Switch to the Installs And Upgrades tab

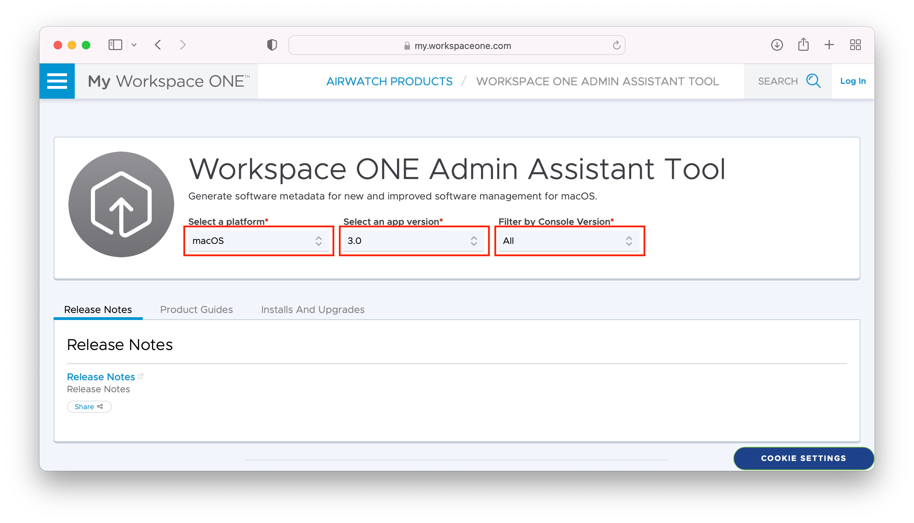coord(313,309)
